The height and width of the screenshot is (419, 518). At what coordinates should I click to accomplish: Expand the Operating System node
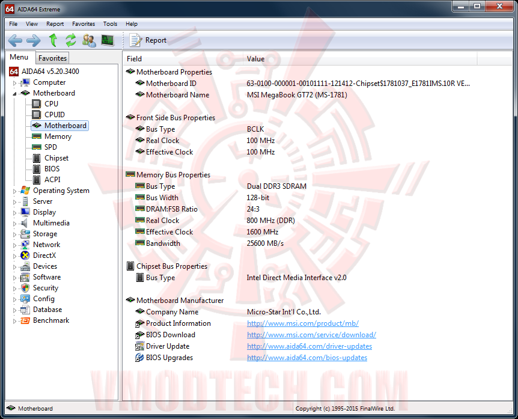[x=14, y=191]
